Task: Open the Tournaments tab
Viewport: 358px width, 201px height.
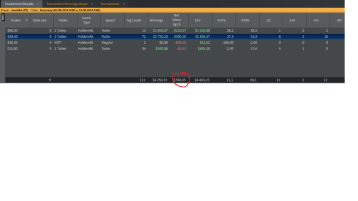Action: point(110,4)
